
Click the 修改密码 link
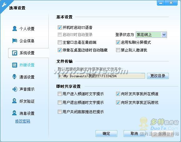[x=23, y=121]
